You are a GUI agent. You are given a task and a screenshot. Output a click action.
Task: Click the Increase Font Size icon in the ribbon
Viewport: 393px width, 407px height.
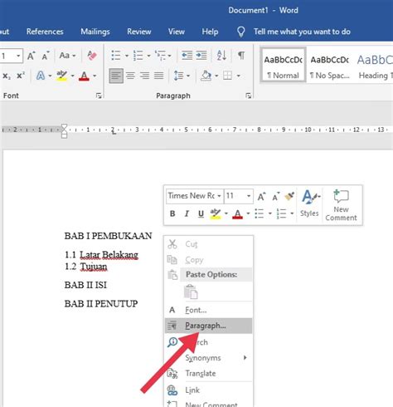[31, 56]
